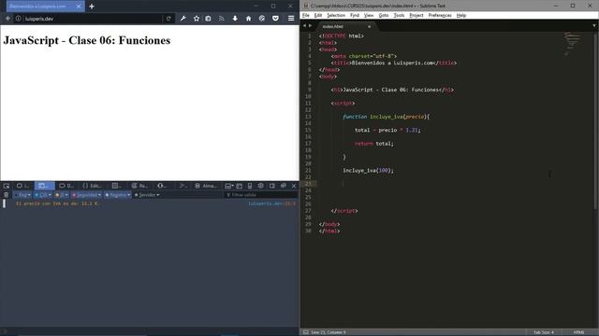Open the Style Editor devtools tab
The image size is (599, 336).
click(x=93, y=186)
